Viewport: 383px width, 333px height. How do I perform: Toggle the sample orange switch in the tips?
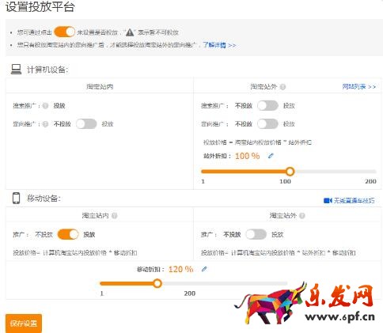pos(65,32)
